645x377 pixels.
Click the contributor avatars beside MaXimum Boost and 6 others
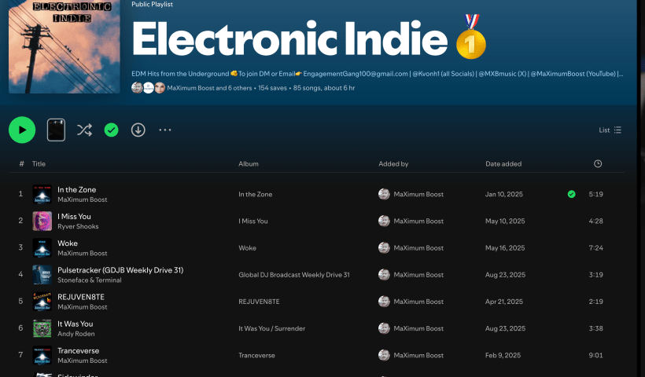pos(148,88)
